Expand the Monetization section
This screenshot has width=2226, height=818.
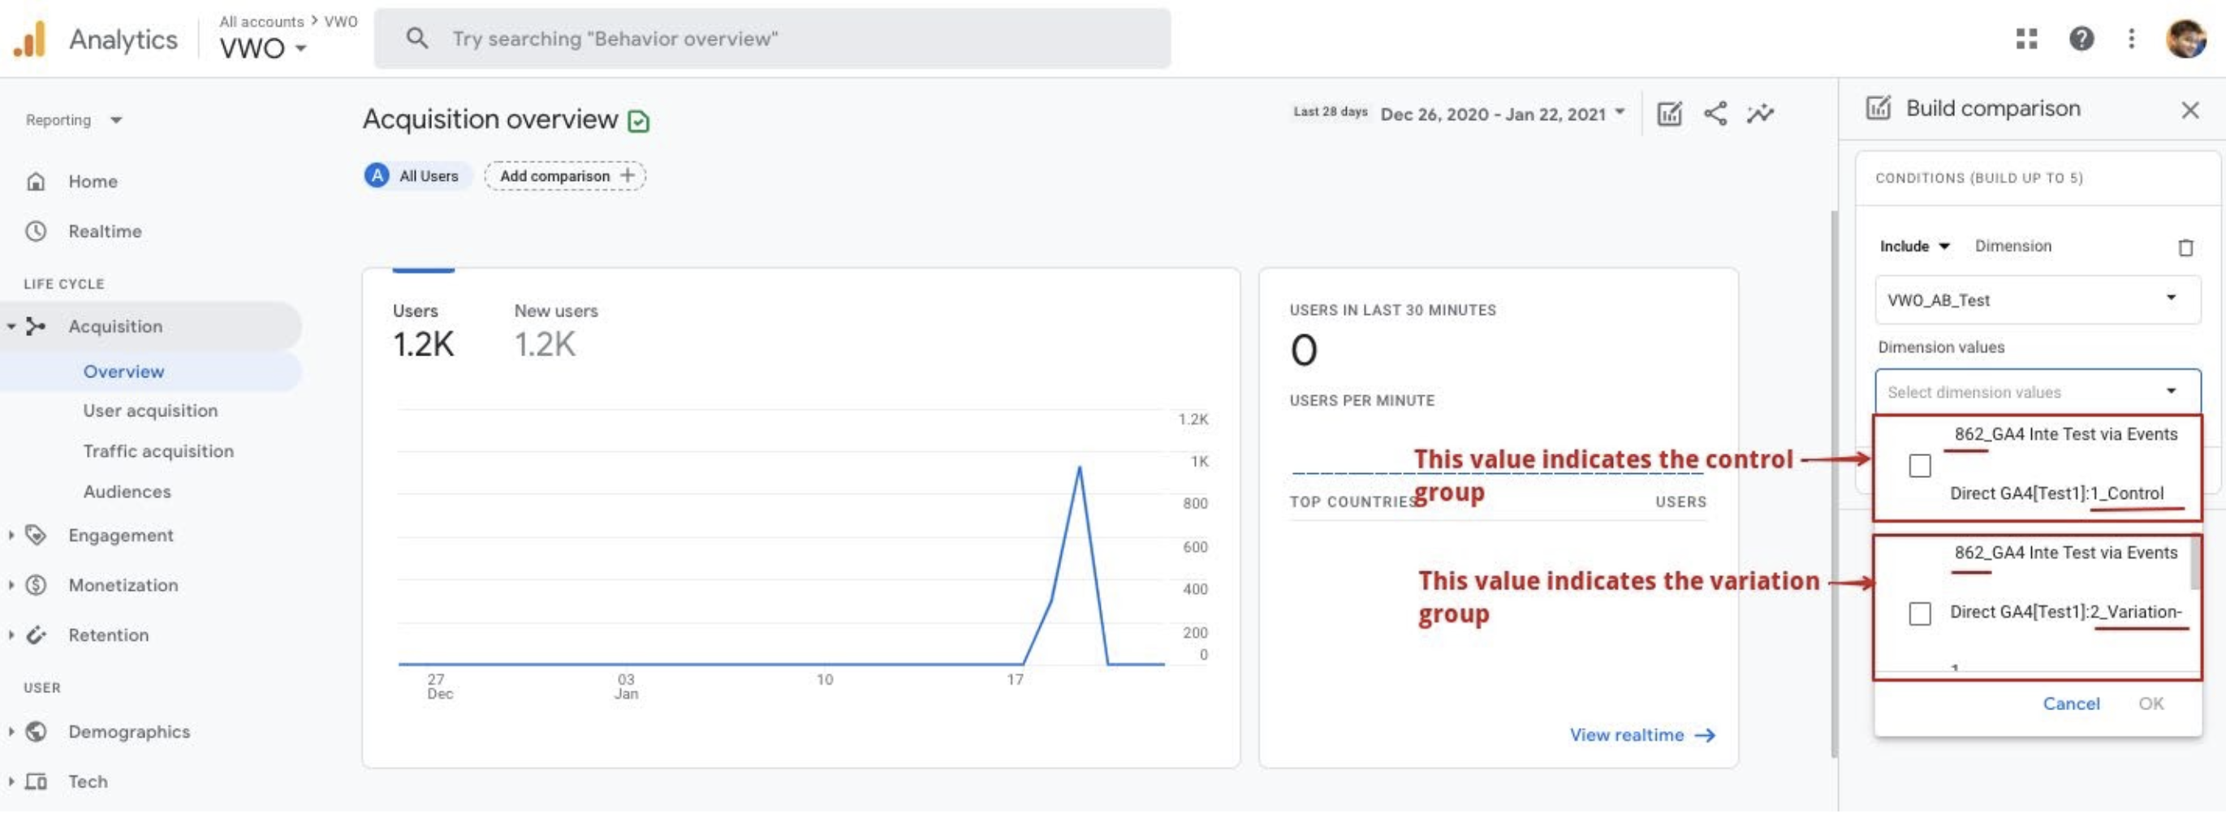click(x=11, y=586)
